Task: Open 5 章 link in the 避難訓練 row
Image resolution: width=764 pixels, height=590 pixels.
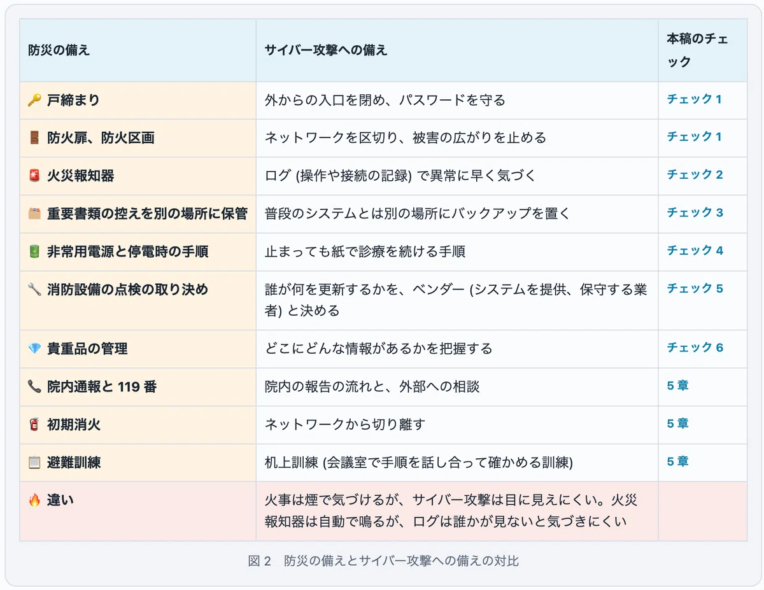Action: [x=678, y=461]
